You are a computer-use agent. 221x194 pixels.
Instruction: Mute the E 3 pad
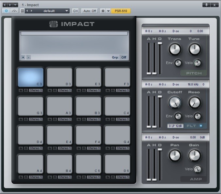point(84,90)
